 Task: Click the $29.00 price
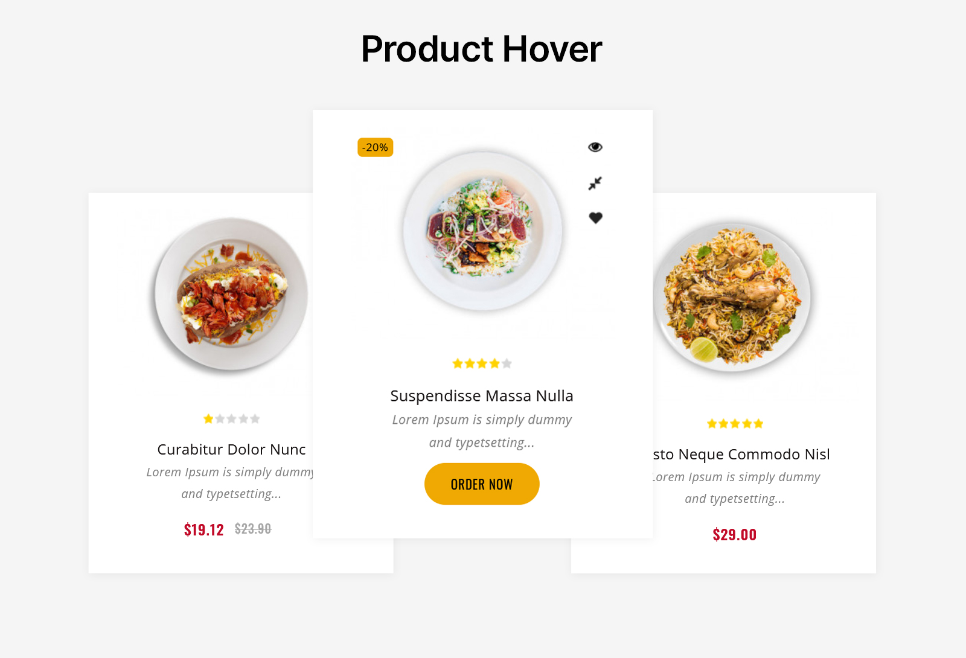tap(735, 535)
